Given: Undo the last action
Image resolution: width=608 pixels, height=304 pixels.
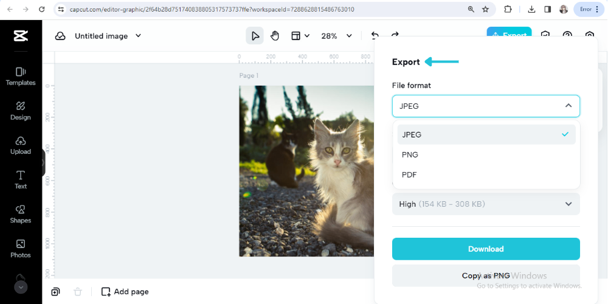Looking at the screenshot, I should point(375,35).
